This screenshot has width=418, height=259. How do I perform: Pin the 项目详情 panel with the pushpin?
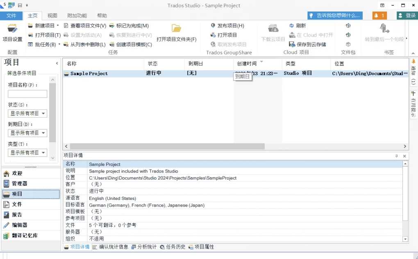(x=396, y=156)
